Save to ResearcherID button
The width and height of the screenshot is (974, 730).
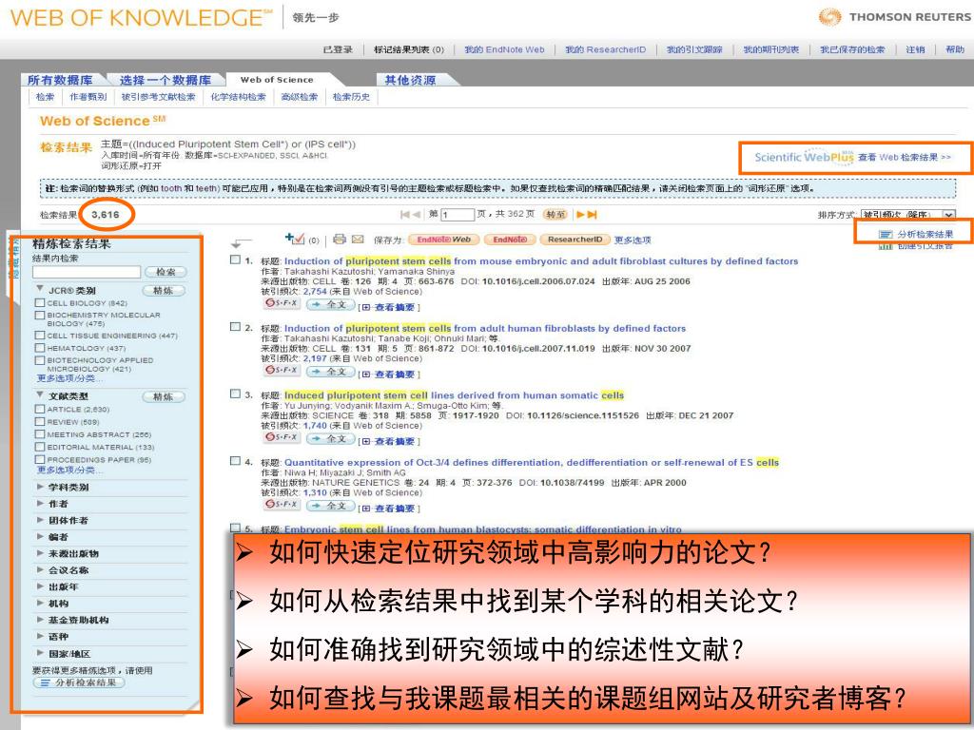coord(575,240)
